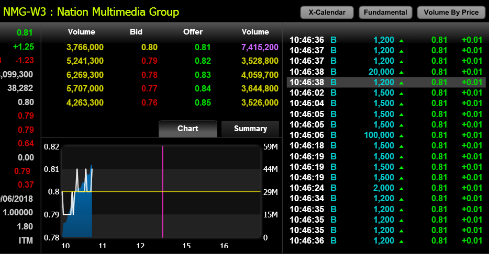
Task: Click the 10:46:34 ticker timestamp
Action: [307, 198]
